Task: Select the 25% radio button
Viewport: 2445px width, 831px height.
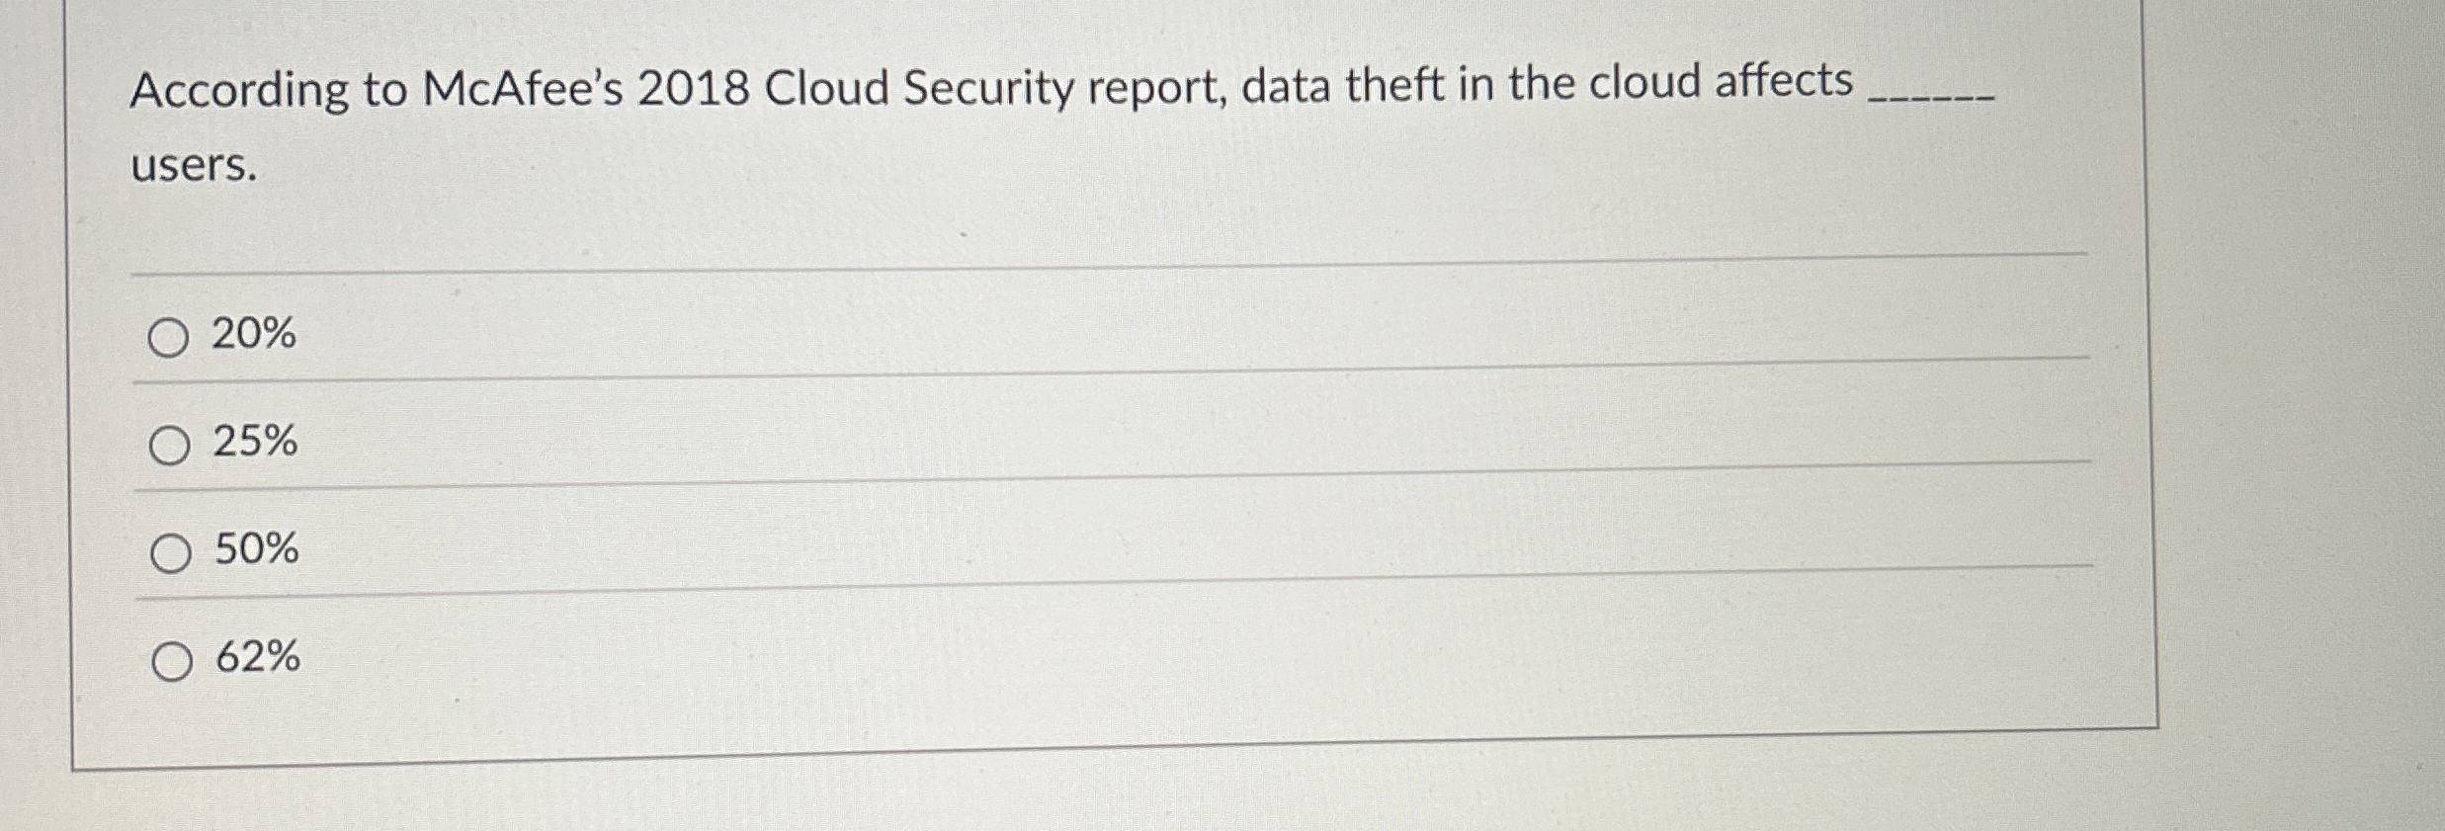Action: click(169, 444)
